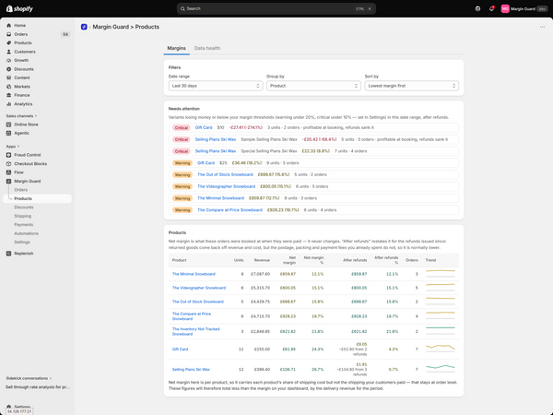This screenshot has height=415, width=553.
Task: Click the Selling Plans Ski Wax sparkline
Action: click(441, 369)
